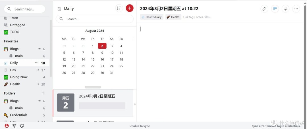Open Daily tag three-dot options
Viewport: 307px width, 129px height.
[x=37, y=63]
